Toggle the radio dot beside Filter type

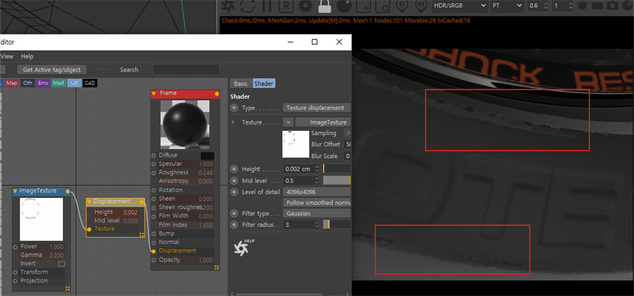point(234,213)
